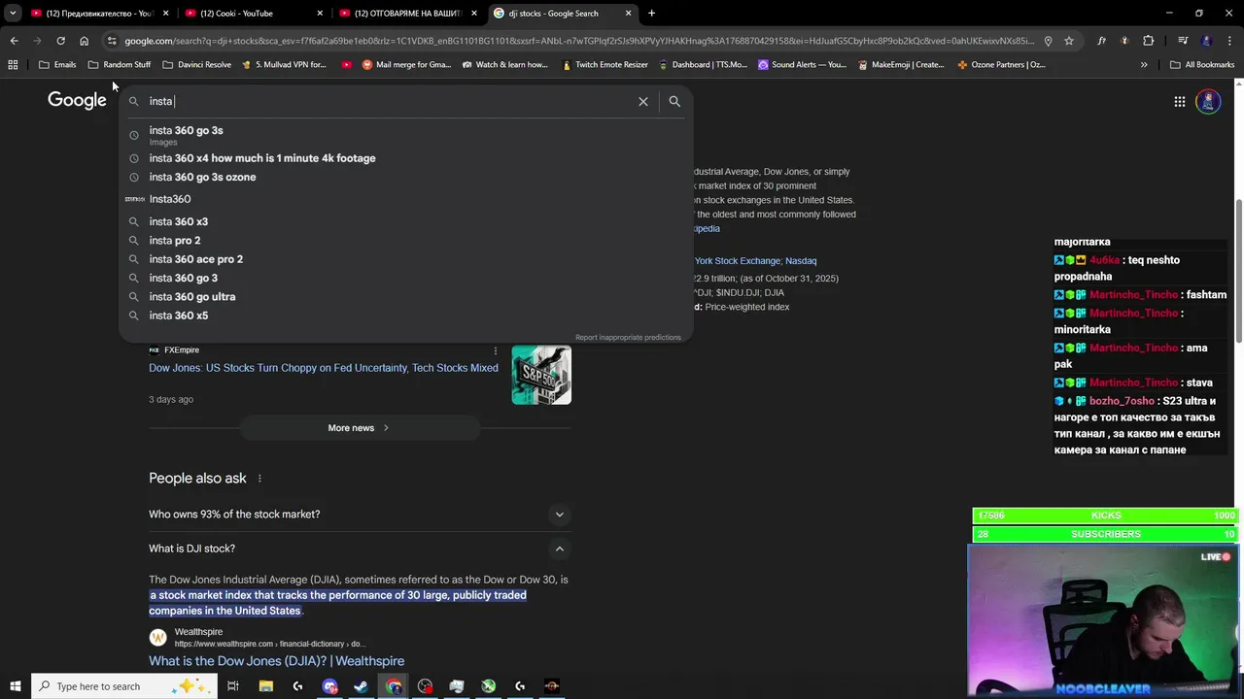Click Report inappropriate predictions
This screenshot has height=699, width=1244.
pos(628,338)
